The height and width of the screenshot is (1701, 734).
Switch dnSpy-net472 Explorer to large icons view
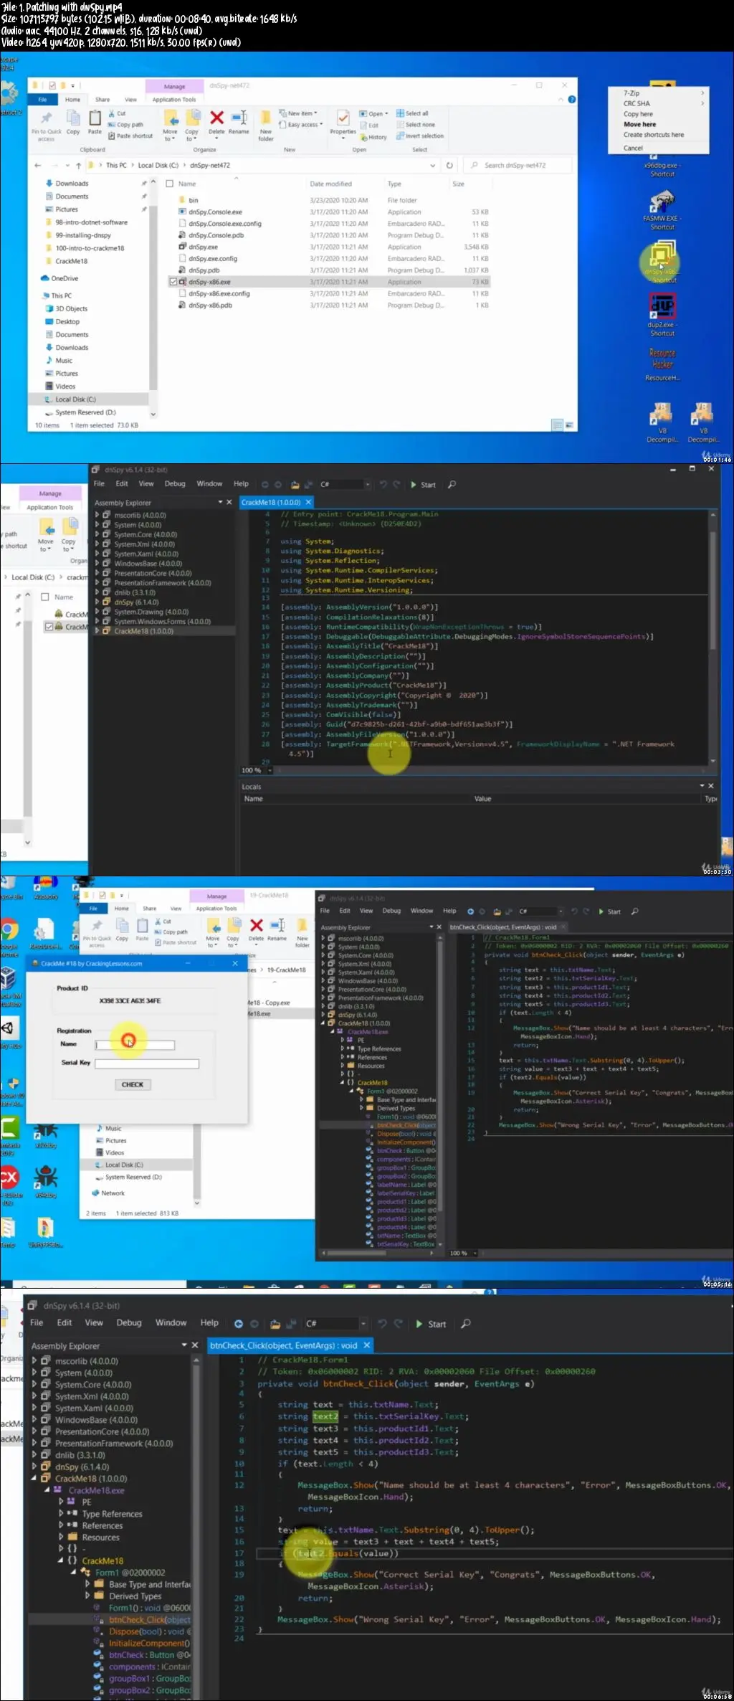coord(569,425)
